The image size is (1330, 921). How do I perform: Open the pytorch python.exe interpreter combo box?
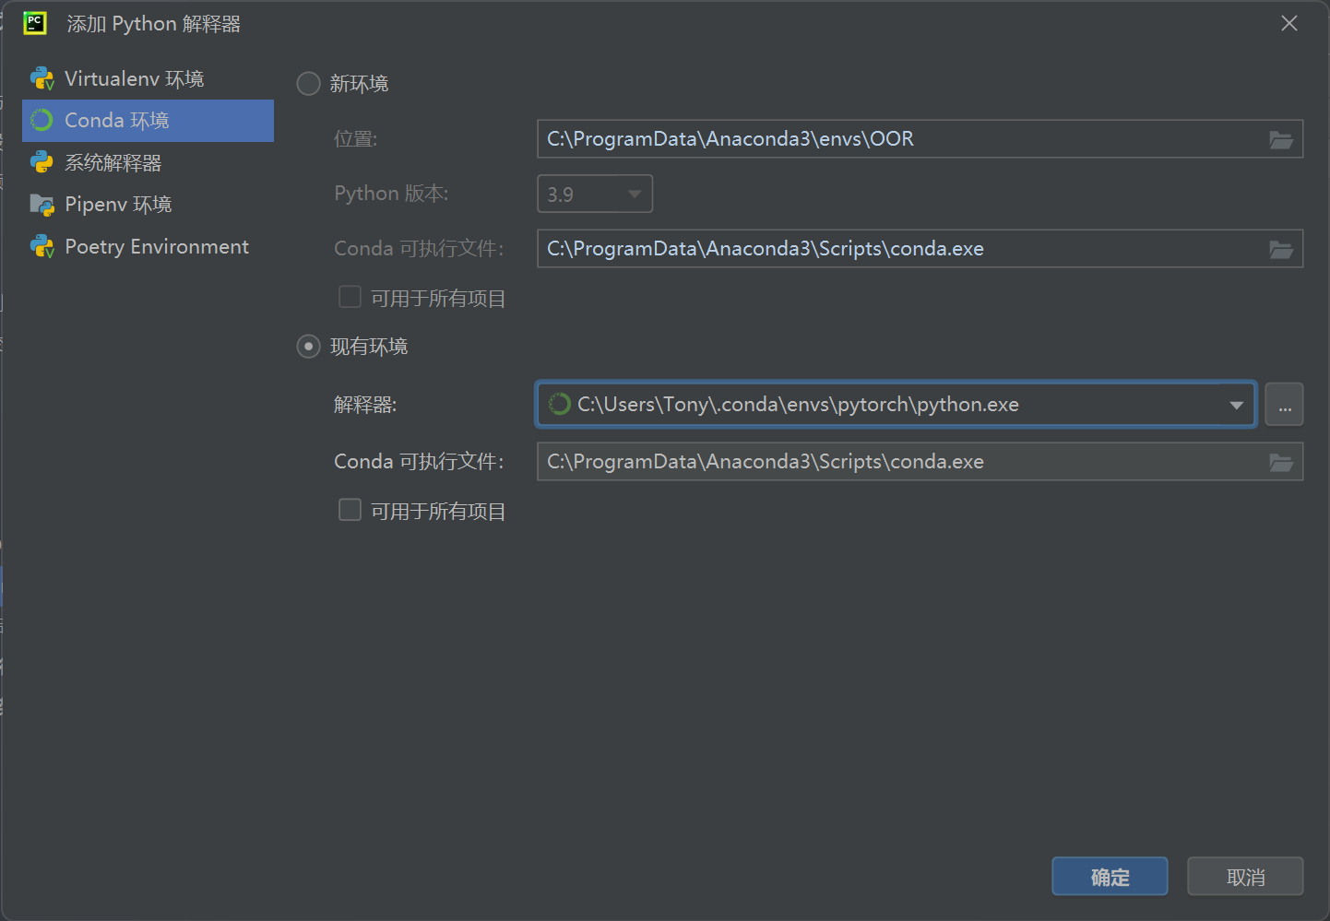click(x=885, y=405)
